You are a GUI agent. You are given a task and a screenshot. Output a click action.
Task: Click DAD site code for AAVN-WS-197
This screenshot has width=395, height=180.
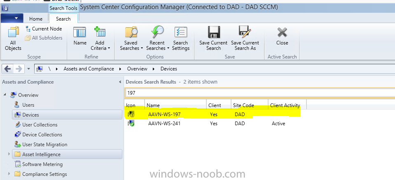pyautogui.click(x=240, y=115)
